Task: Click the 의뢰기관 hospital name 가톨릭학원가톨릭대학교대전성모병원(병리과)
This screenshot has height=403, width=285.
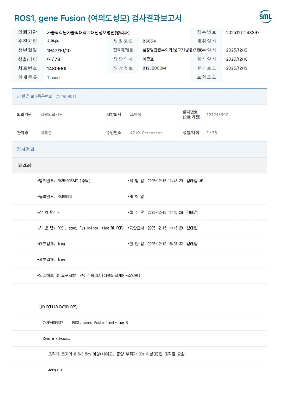Action: [88, 32]
